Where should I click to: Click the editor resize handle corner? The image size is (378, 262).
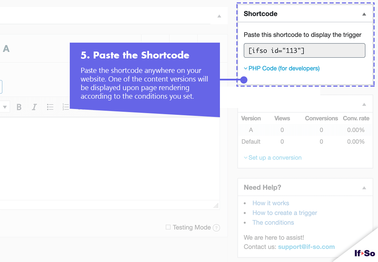click(216, 206)
